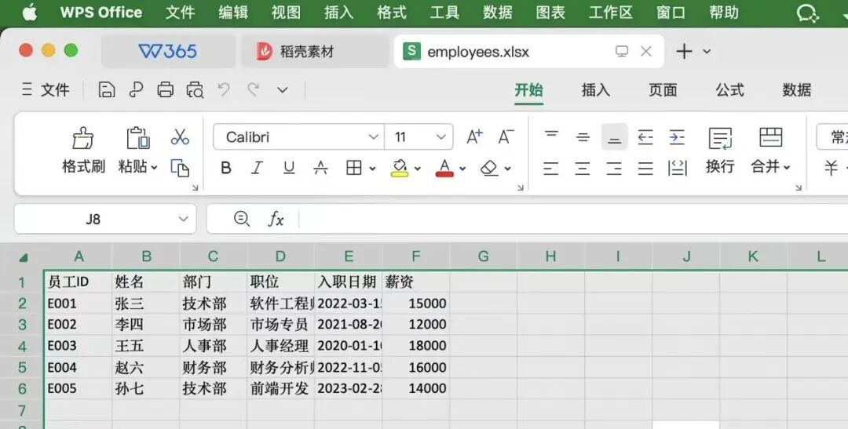848x429 pixels.
Task: Click the Increase Indent icon
Action: click(x=677, y=137)
